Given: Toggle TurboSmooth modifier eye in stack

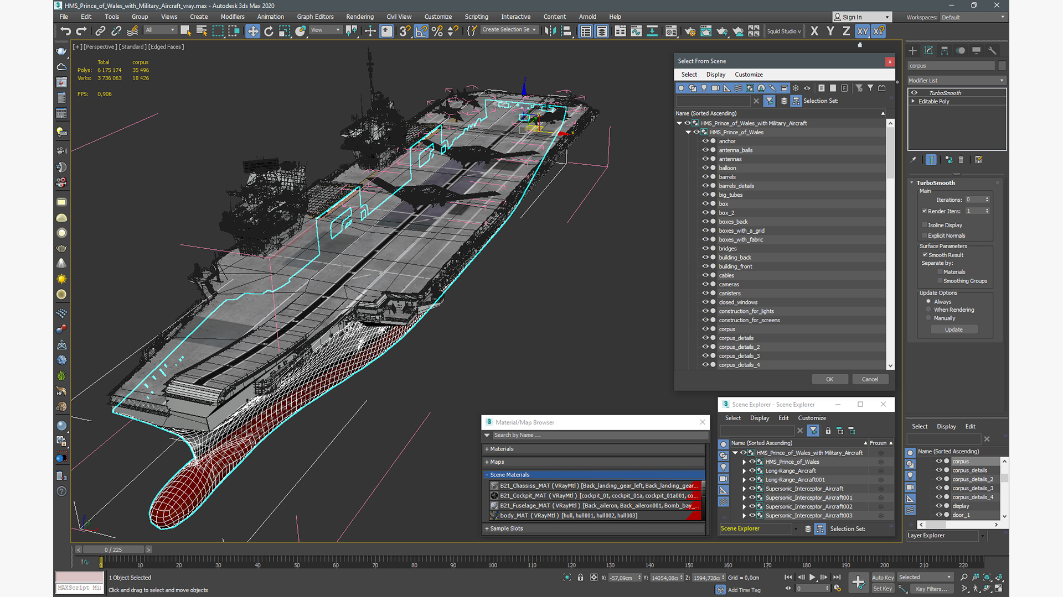Looking at the screenshot, I should point(915,93).
